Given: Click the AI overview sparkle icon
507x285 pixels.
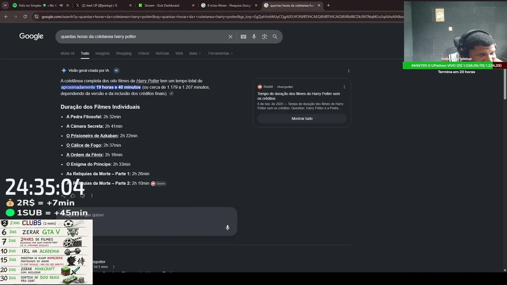Looking at the screenshot, I should 64,70.
